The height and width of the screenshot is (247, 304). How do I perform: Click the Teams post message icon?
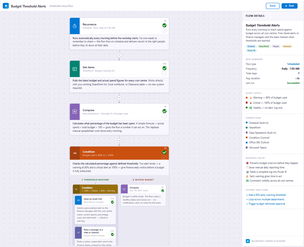79,232
